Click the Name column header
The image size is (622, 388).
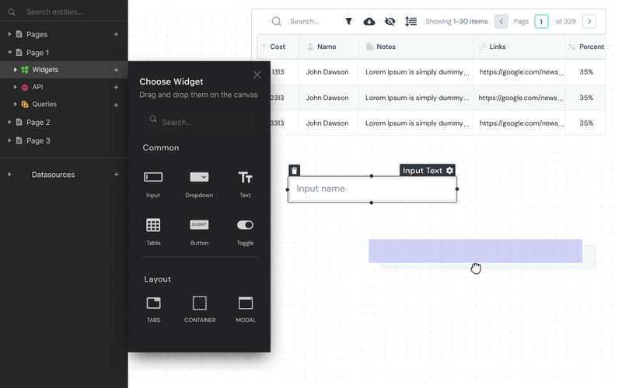point(327,47)
